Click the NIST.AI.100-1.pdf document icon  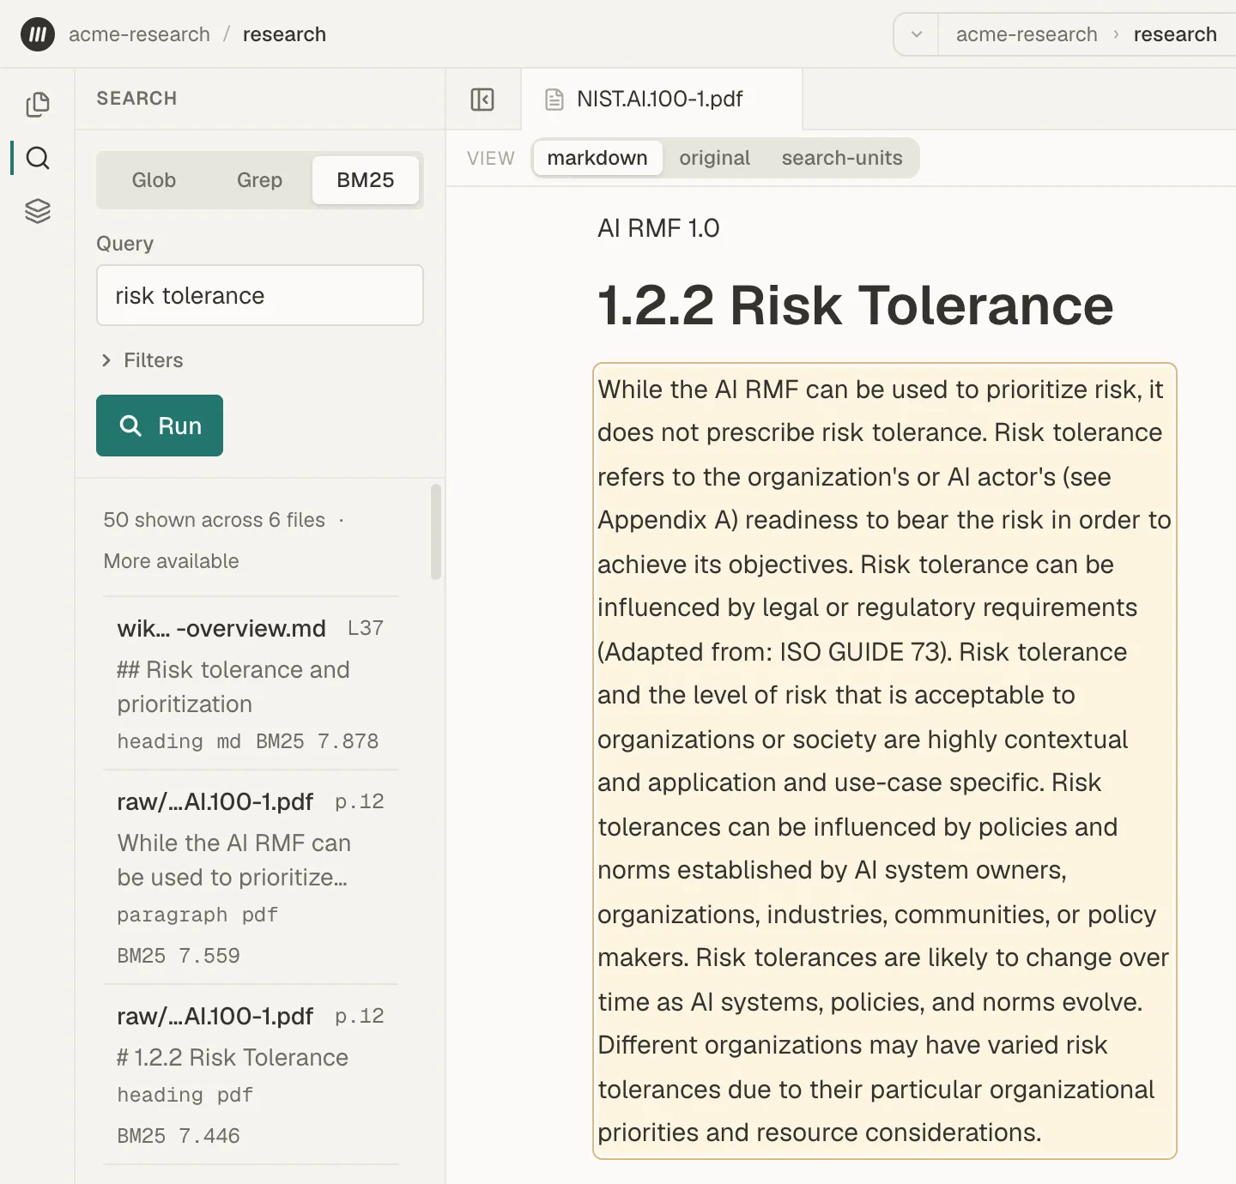pyautogui.click(x=554, y=100)
